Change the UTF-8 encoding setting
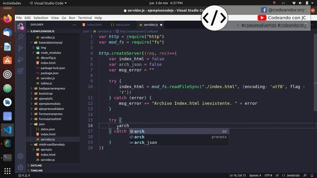This screenshot has height=178, width=317. pos(268,176)
